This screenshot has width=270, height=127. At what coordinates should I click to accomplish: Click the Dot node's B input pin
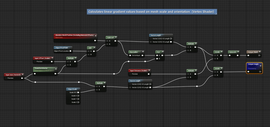tap(157, 59)
